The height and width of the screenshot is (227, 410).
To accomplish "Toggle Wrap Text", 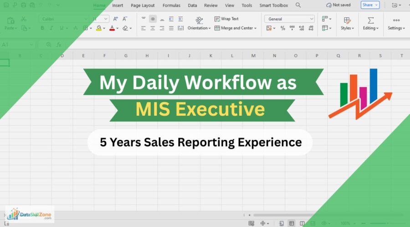I will coord(226,19).
